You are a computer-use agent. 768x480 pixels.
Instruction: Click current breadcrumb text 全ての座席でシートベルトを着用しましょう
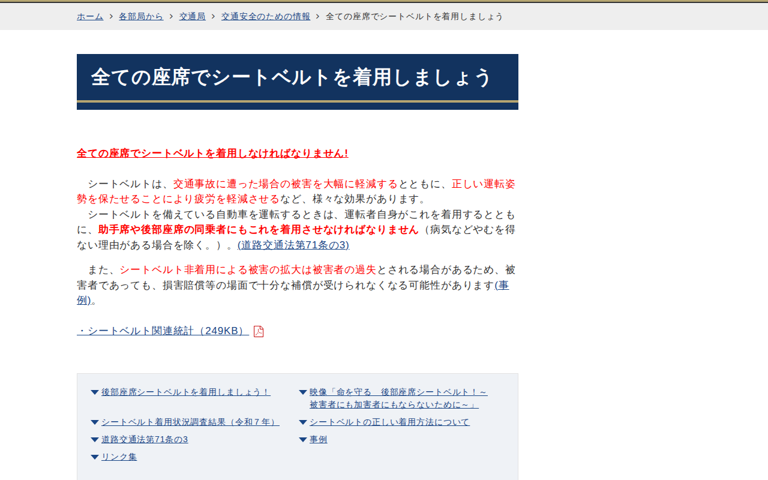pyautogui.click(x=414, y=16)
